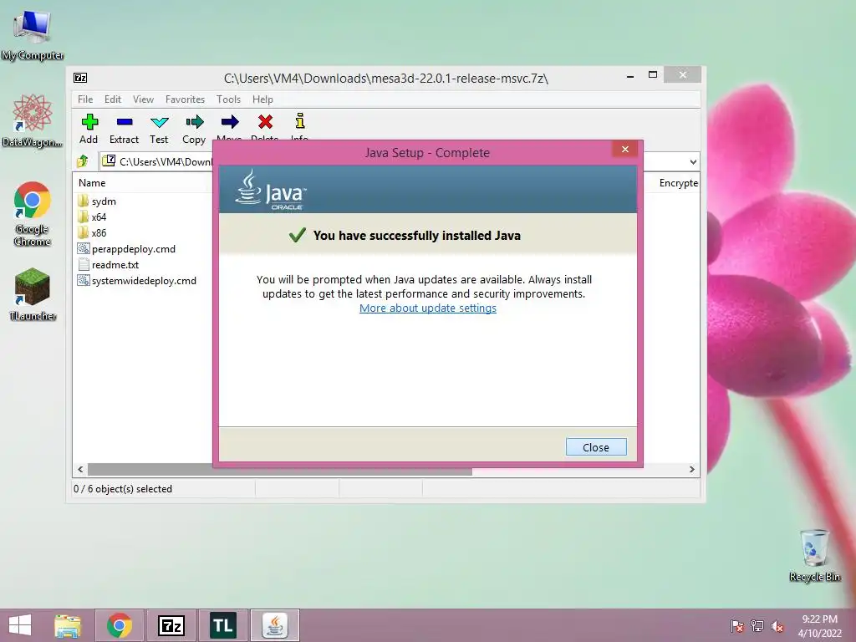This screenshot has width=856, height=642.
Task: Select the TLauncher desktop shortcut
Action: coord(33,293)
